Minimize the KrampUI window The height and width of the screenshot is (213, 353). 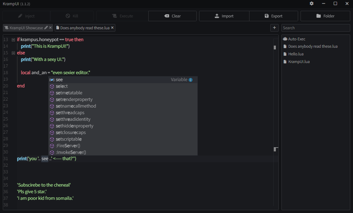pyautogui.click(x=323, y=3)
